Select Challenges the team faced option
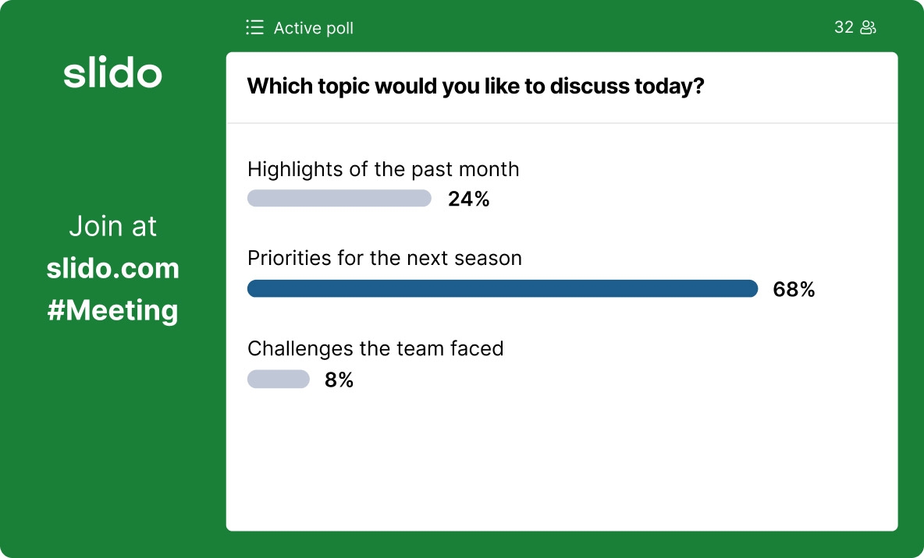Viewport: 924px width, 558px height. tap(375, 348)
